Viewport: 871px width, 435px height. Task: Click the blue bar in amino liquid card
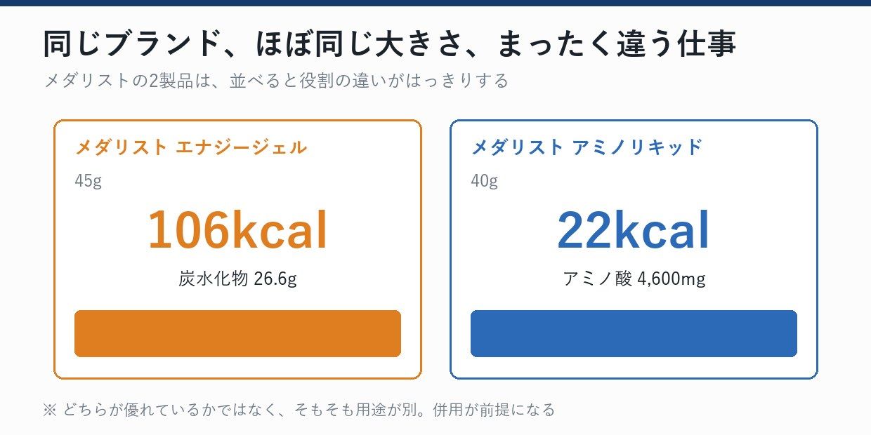[x=634, y=333]
